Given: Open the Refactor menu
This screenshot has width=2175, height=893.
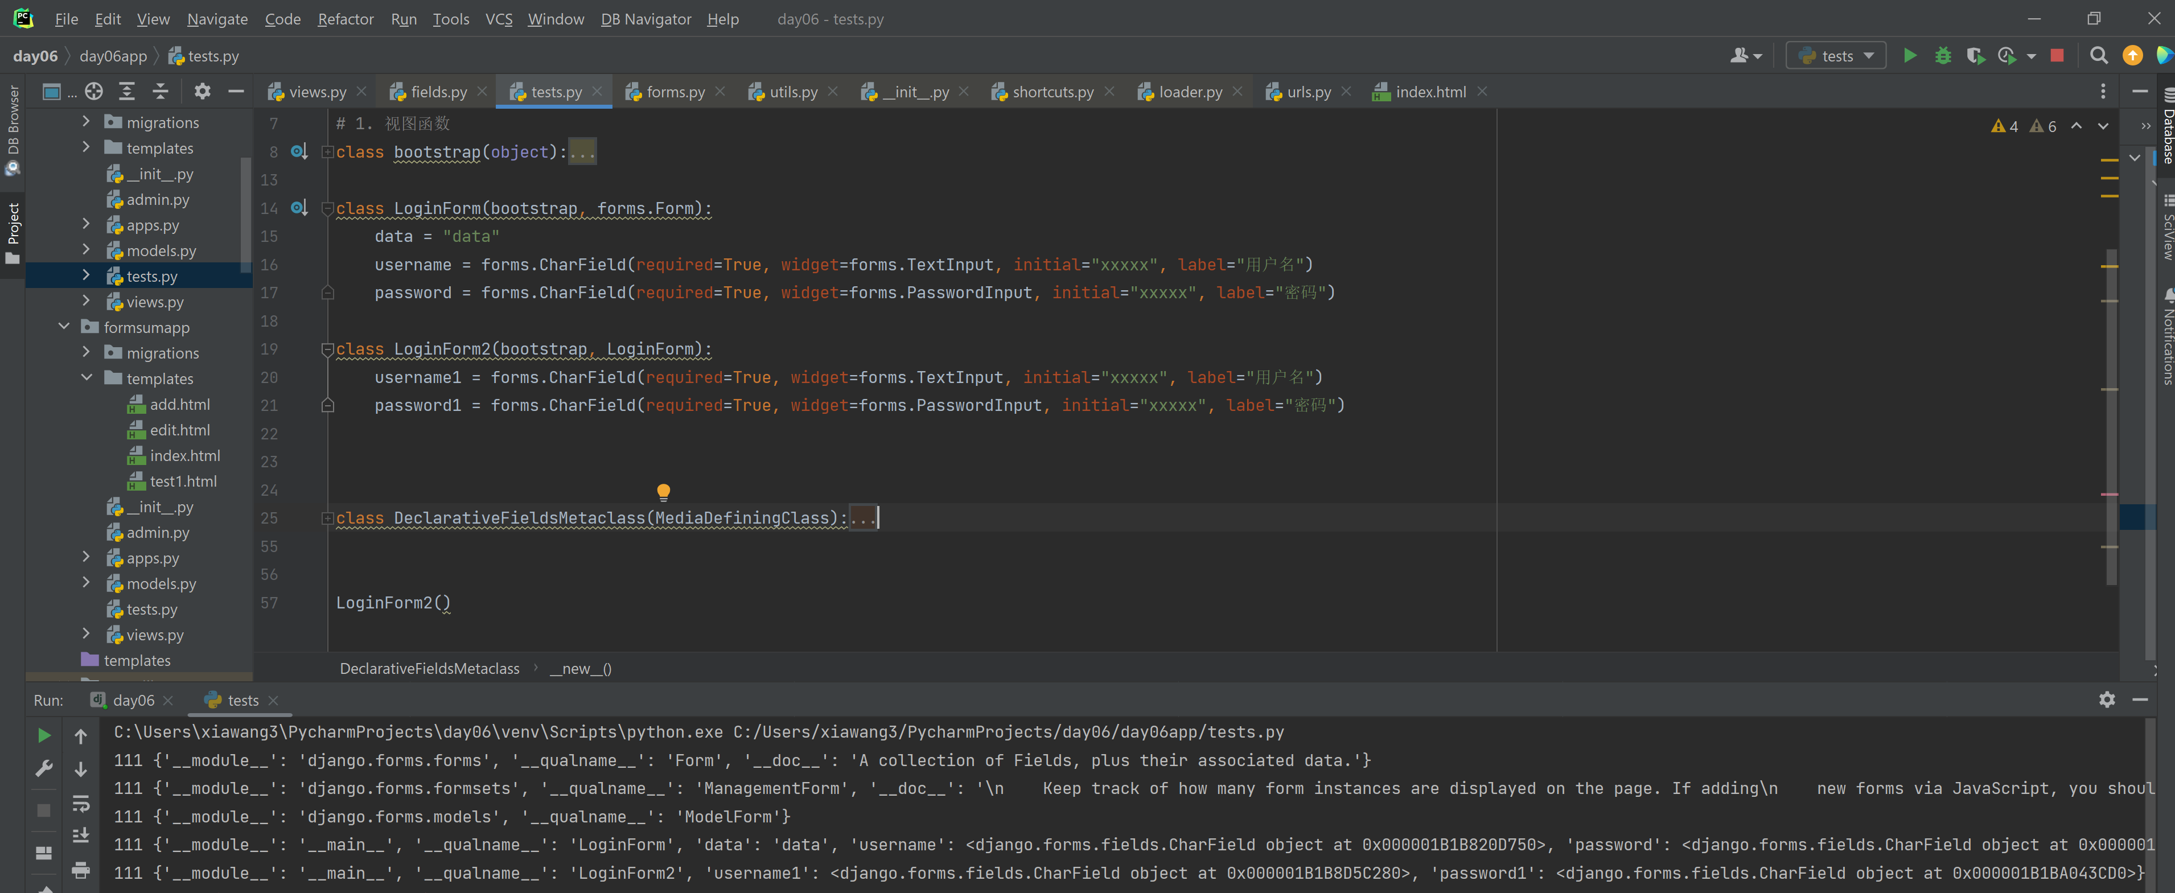Looking at the screenshot, I should 344,19.
